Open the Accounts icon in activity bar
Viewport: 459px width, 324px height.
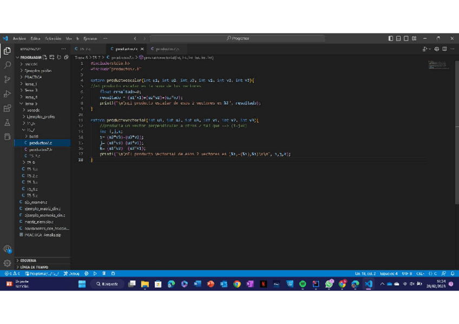(8, 249)
